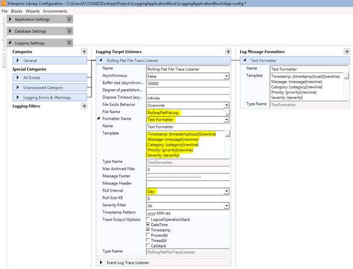
Task: Collapse the Logging Settings section
Action: [10, 43]
